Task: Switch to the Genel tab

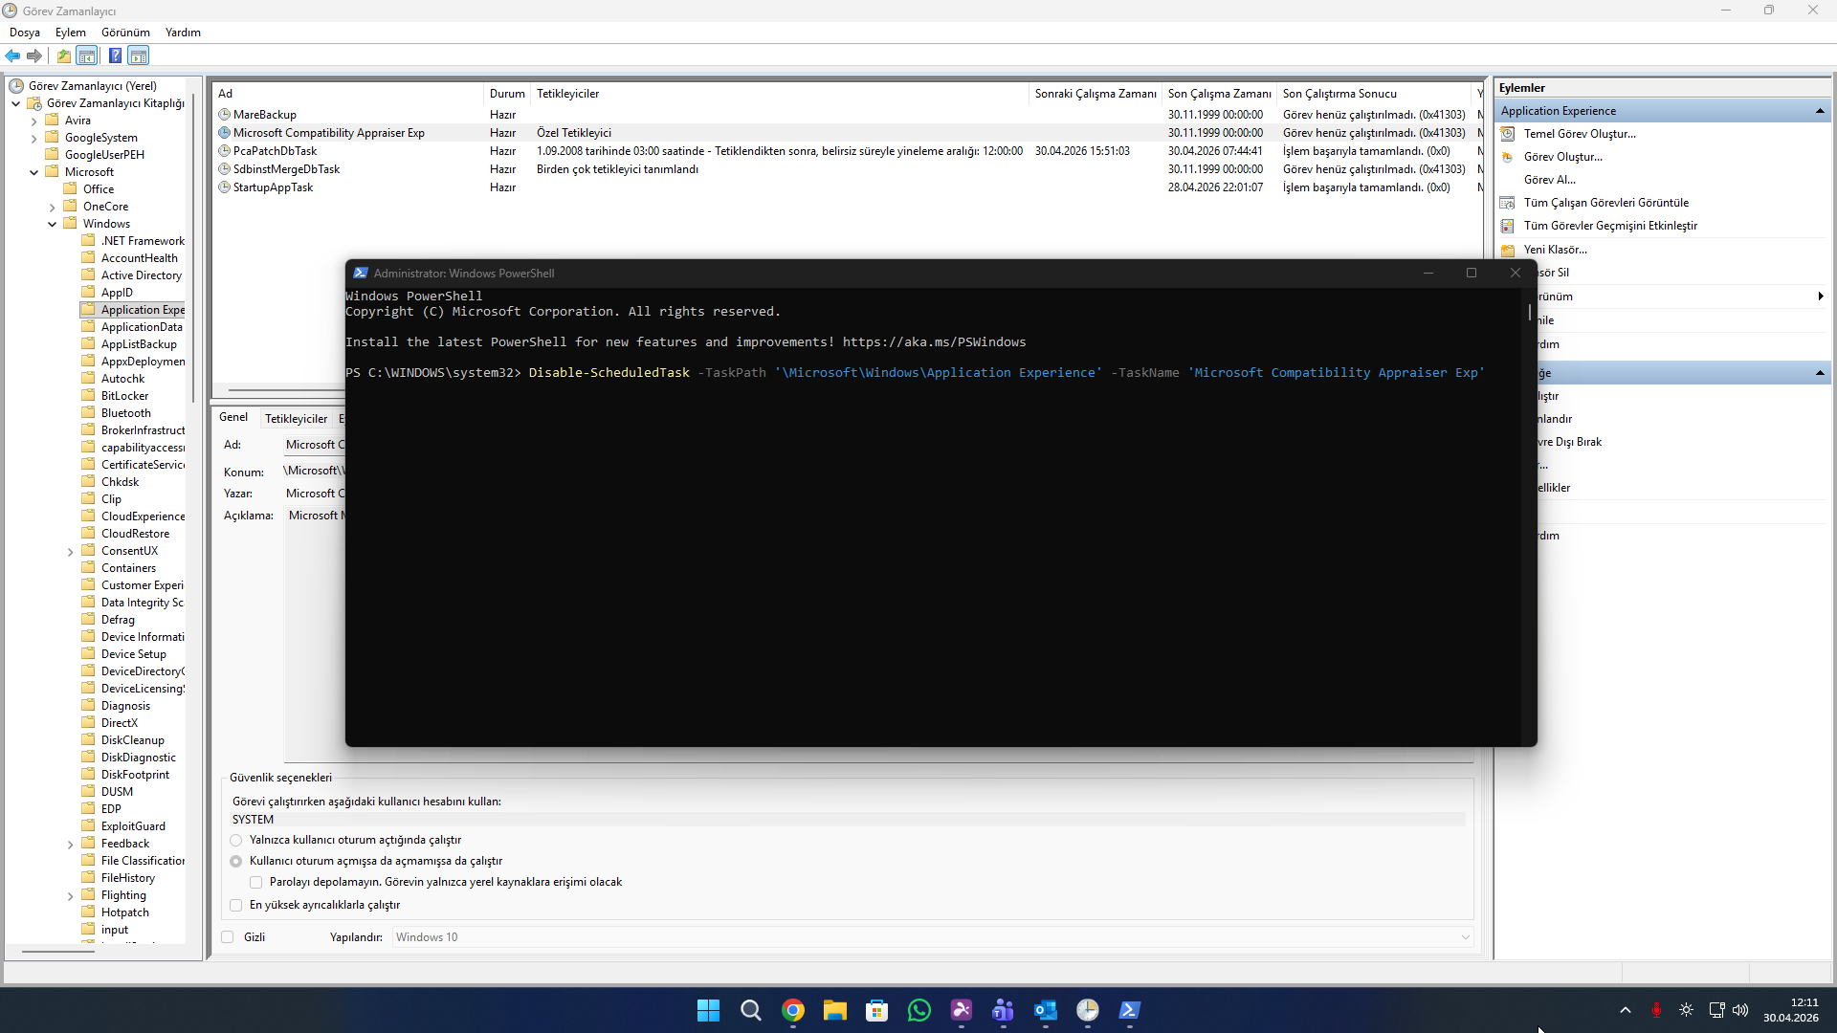Action: tap(233, 417)
